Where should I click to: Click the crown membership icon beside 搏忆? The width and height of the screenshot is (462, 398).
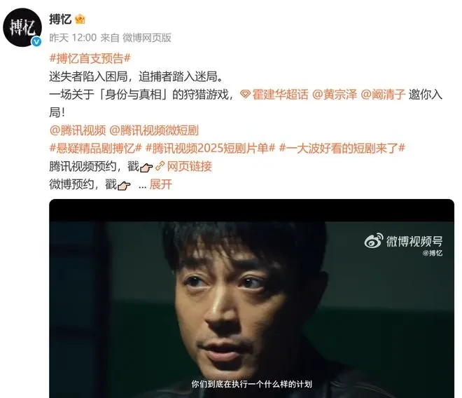(80, 20)
